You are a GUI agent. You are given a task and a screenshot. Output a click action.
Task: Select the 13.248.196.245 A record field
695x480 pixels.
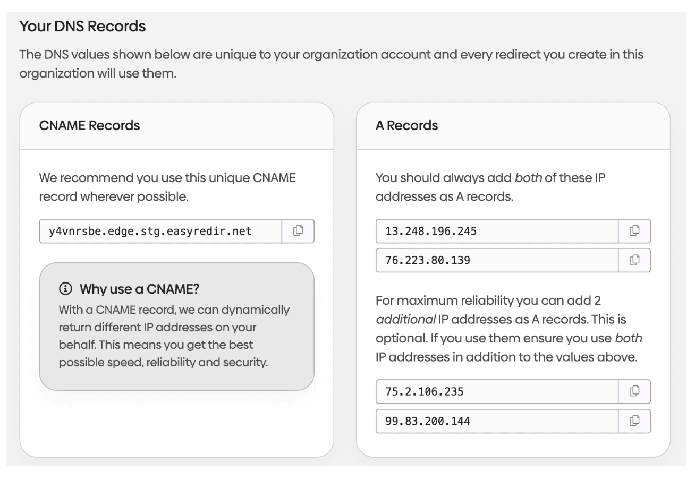[x=497, y=231]
